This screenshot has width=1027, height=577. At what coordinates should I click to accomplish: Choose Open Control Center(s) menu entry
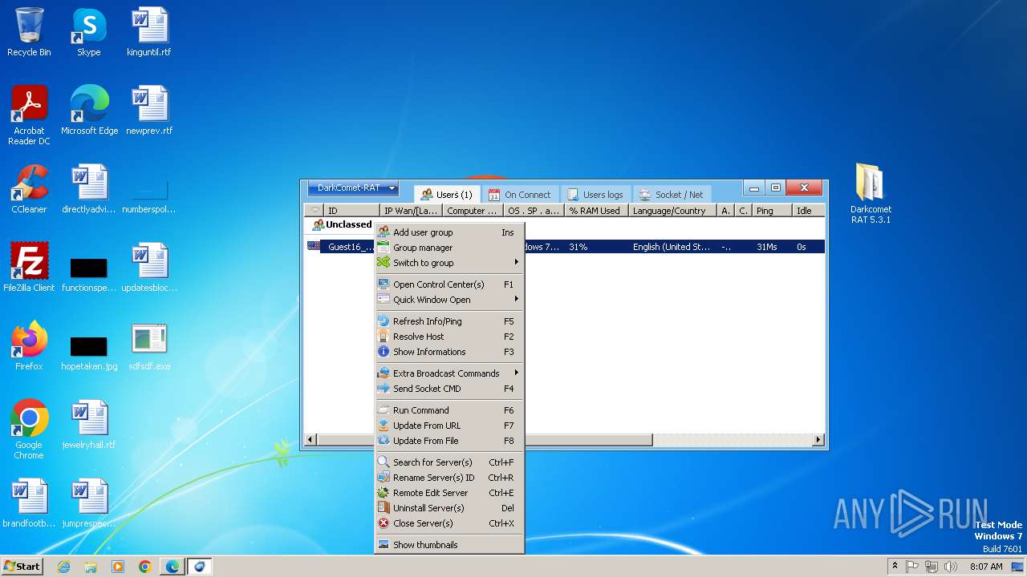click(x=449, y=284)
